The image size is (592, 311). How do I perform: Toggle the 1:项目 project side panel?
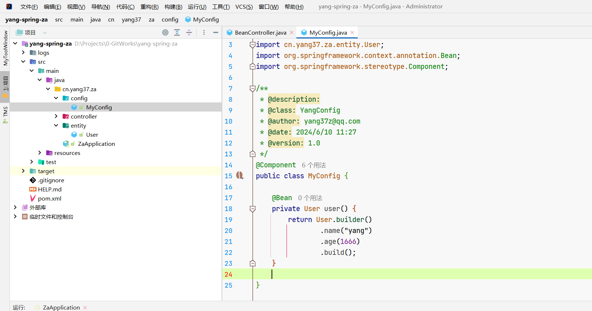5,87
